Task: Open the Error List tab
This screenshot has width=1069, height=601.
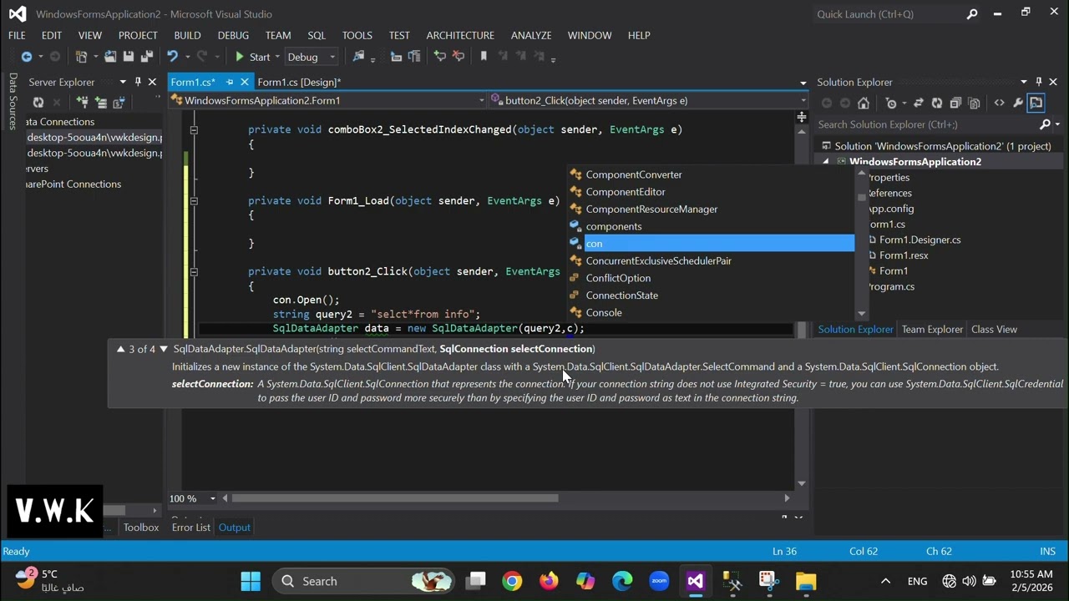Action: [190, 528]
